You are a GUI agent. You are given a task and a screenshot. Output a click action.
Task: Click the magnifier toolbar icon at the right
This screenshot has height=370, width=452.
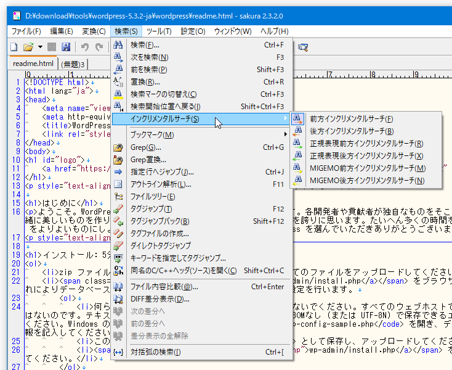(303, 47)
